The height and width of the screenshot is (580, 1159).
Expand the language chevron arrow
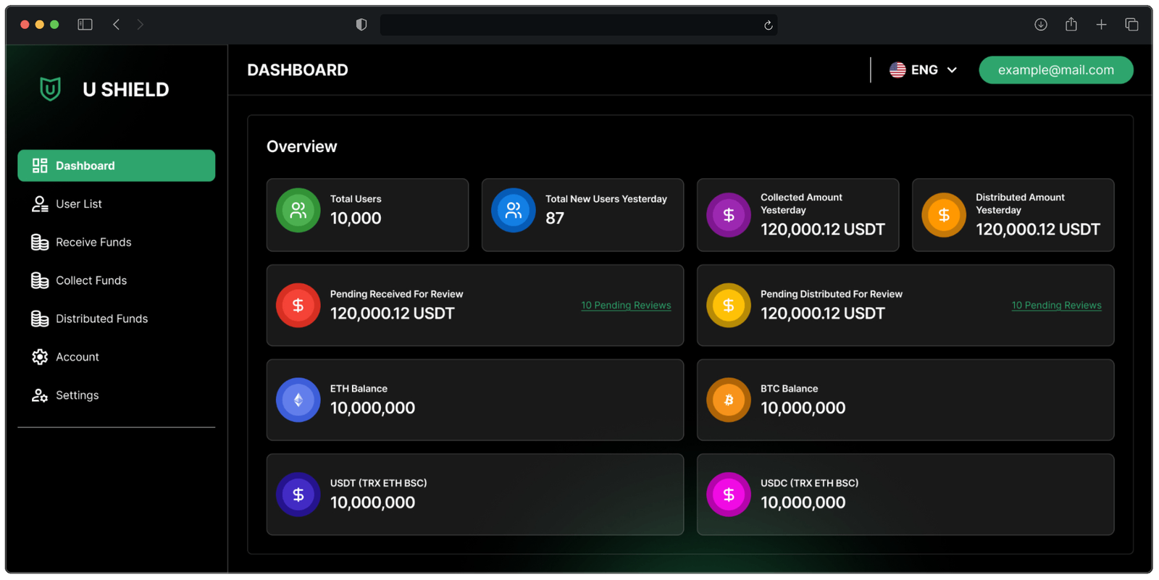(952, 70)
